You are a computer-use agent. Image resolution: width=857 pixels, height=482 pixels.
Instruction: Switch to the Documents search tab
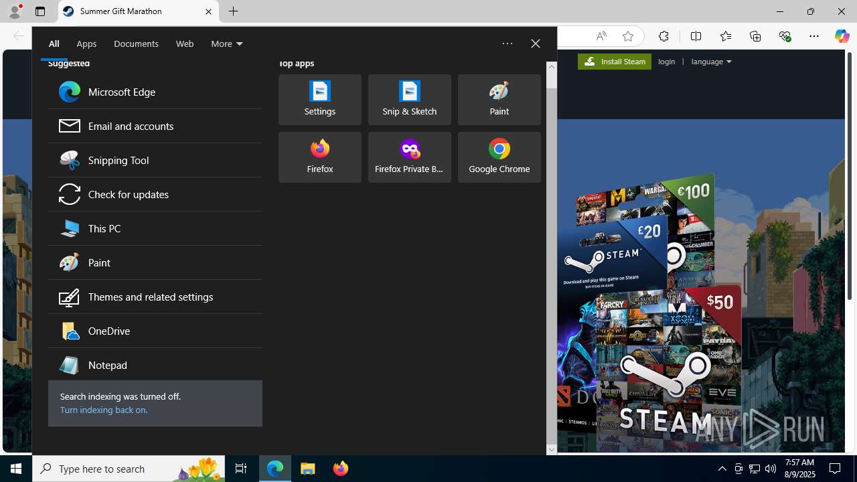[136, 44]
